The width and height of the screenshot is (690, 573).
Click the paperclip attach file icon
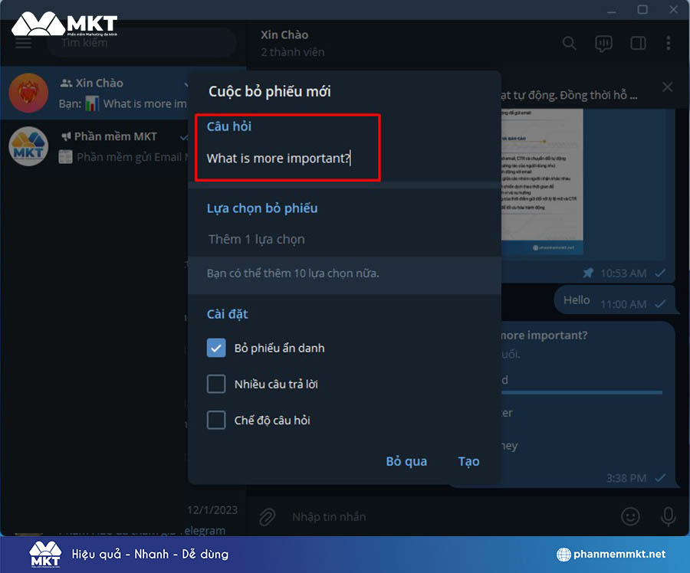tap(267, 517)
